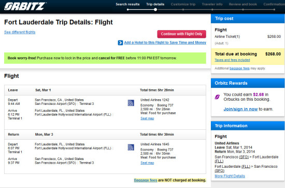Add a Hotel to this Flight link
285x188 pixels.
[165, 43]
